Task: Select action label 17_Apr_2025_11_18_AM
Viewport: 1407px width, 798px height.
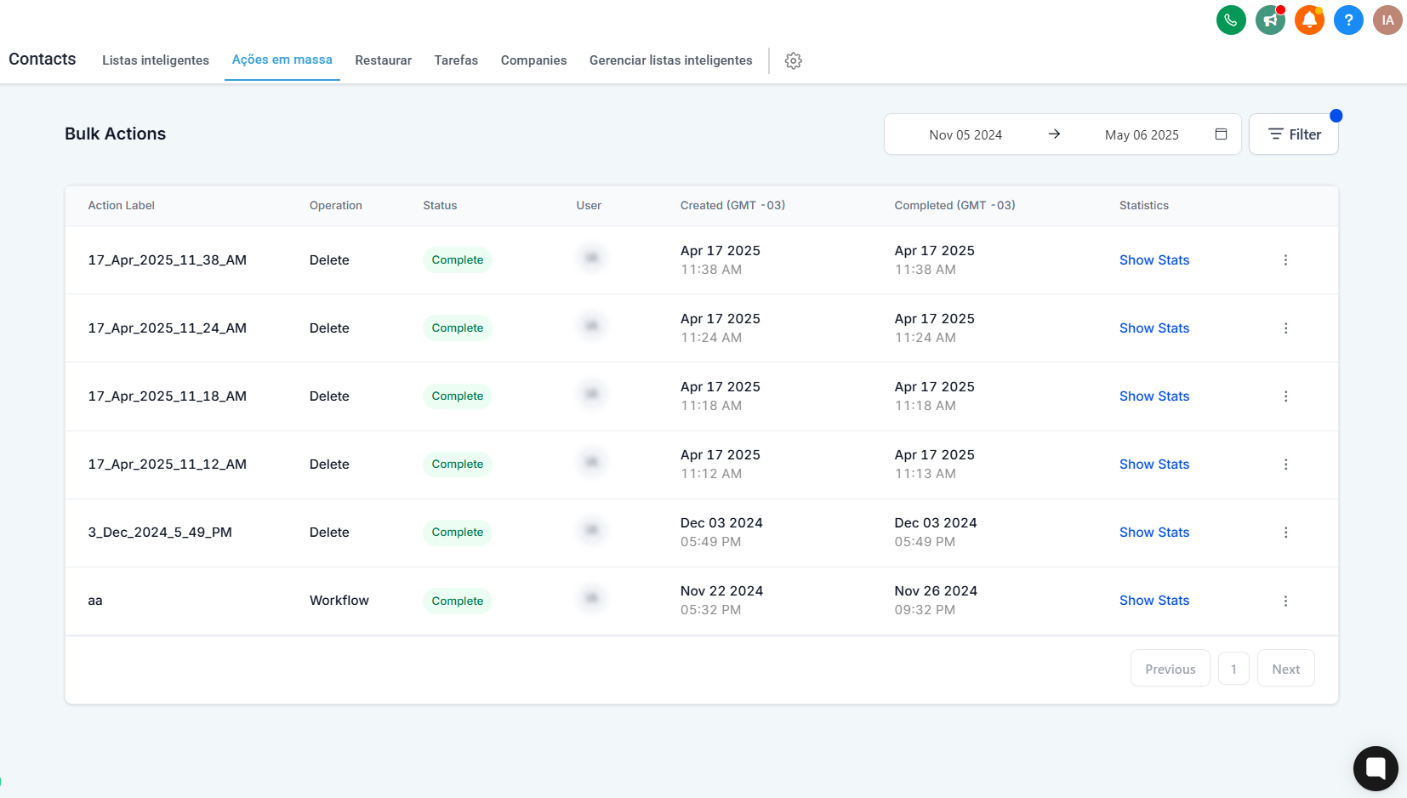Action: click(168, 396)
